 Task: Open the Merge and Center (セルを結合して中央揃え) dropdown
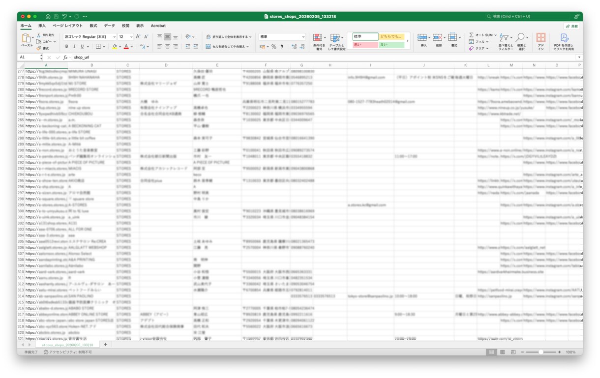(x=247, y=47)
